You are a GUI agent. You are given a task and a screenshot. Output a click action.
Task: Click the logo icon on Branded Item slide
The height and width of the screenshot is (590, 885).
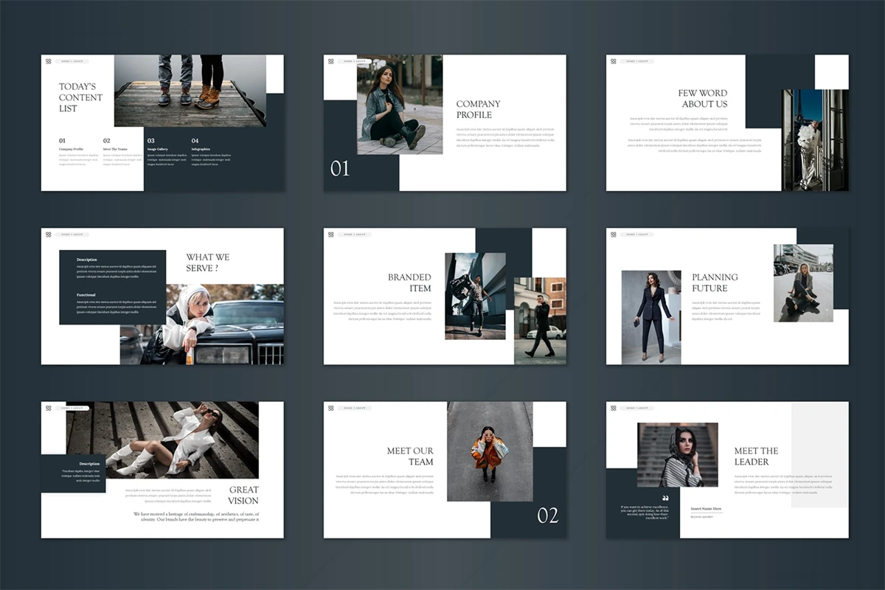[331, 235]
